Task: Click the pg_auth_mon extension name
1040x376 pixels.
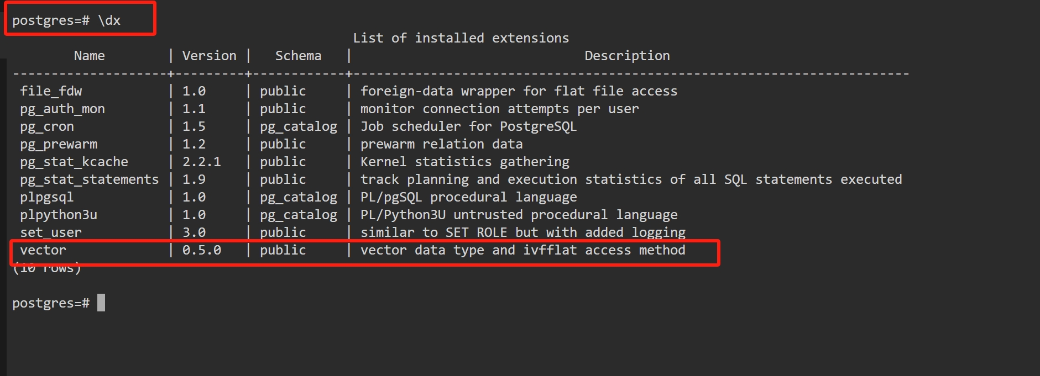Action: coord(62,109)
